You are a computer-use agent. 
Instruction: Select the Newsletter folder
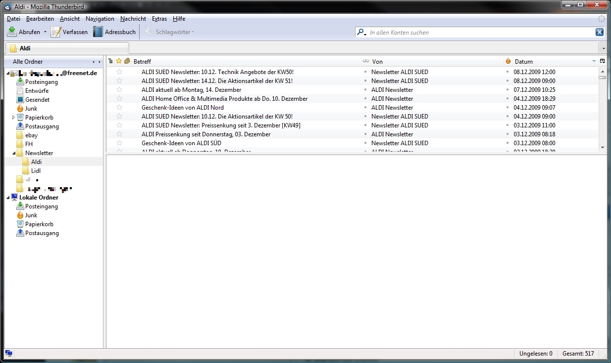pyautogui.click(x=39, y=153)
